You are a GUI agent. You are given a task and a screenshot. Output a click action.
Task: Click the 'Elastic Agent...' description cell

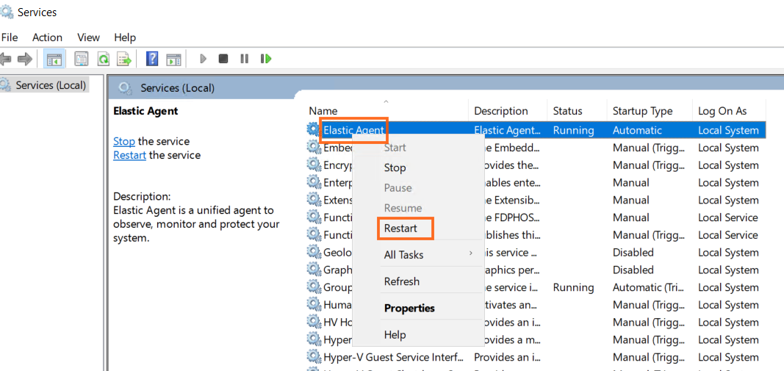(x=507, y=131)
